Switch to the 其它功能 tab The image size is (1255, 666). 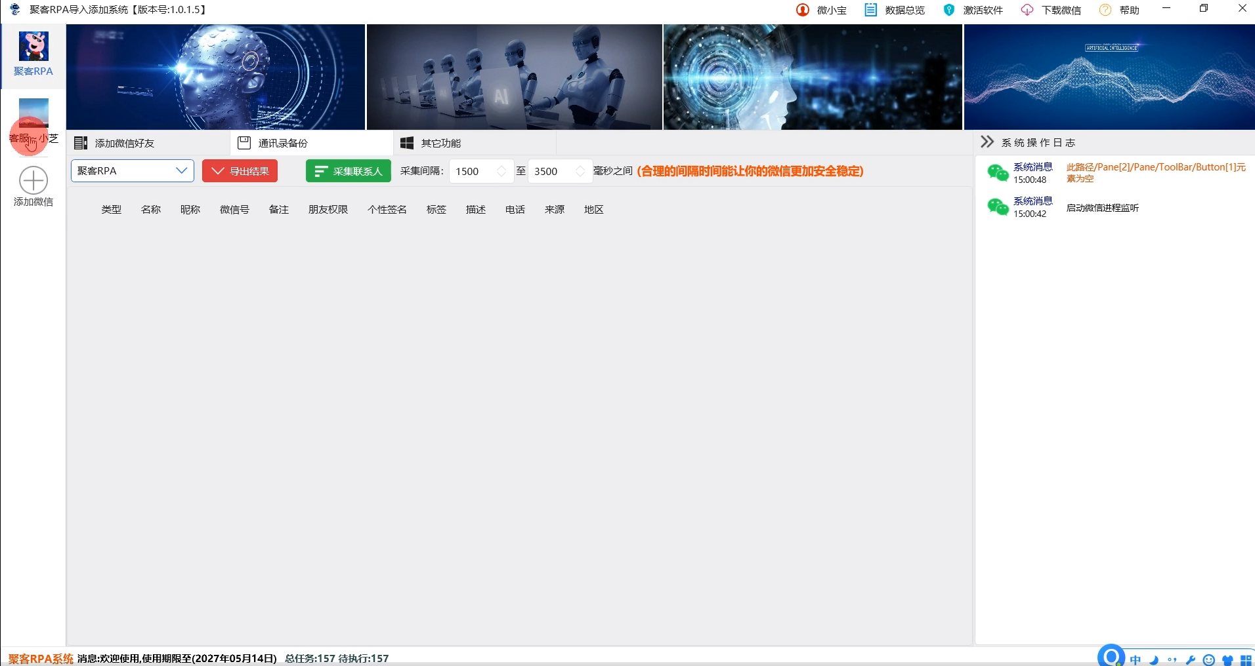click(x=440, y=142)
